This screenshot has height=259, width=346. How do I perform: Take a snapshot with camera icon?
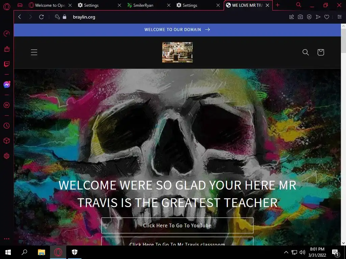click(x=300, y=17)
